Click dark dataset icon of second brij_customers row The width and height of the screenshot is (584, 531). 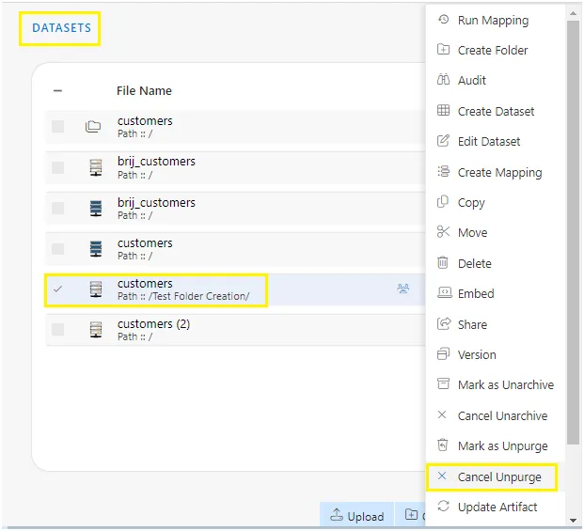click(x=96, y=209)
